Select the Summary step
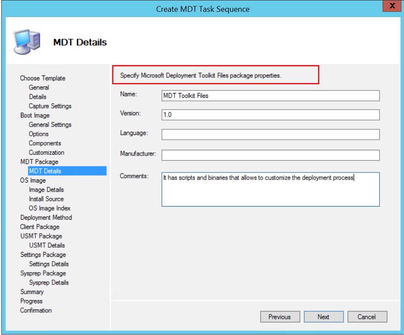This screenshot has width=404, height=335. tap(32, 292)
